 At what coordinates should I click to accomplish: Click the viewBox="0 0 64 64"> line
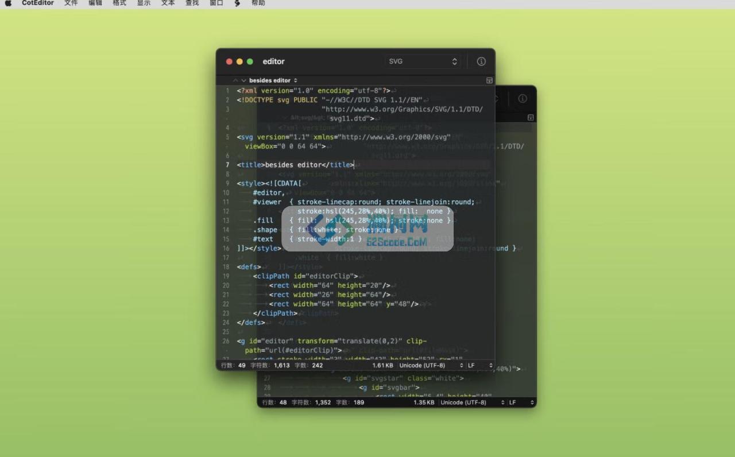click(x=285, y=146)
